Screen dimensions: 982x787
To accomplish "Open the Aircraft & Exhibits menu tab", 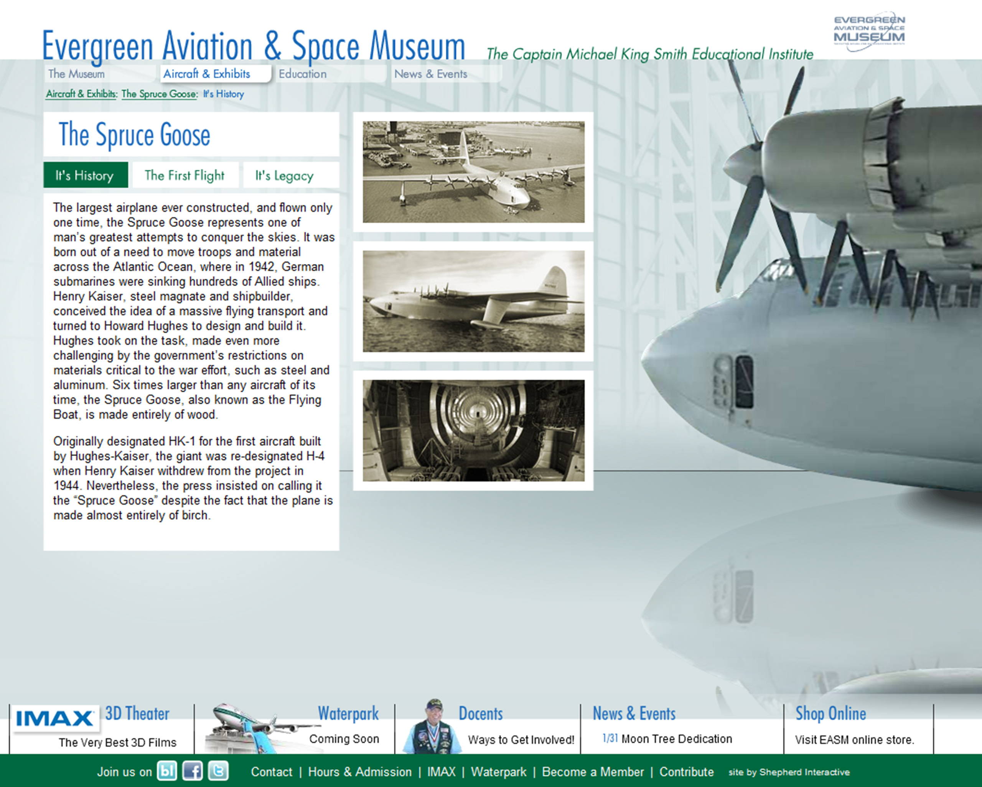I will [207, 74].
